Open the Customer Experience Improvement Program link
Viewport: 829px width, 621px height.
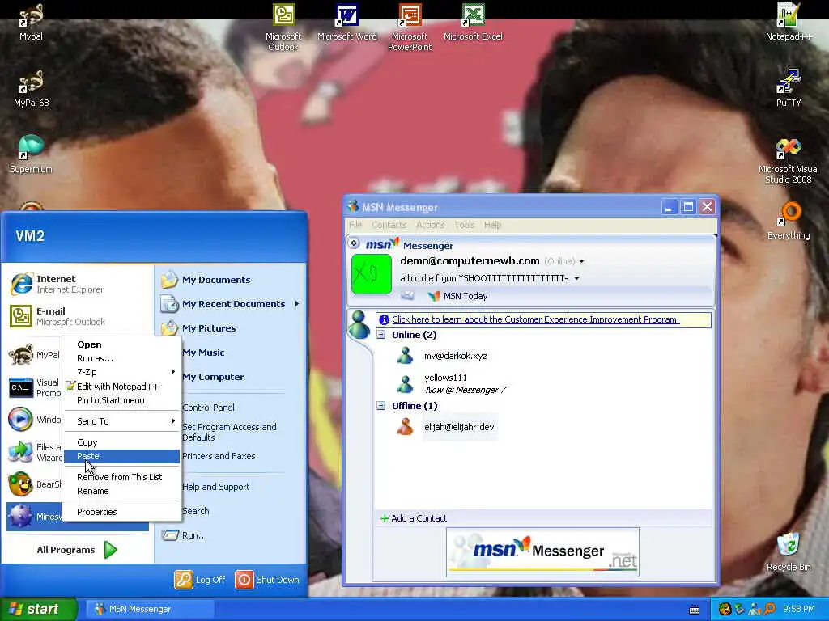pos(536,319)
